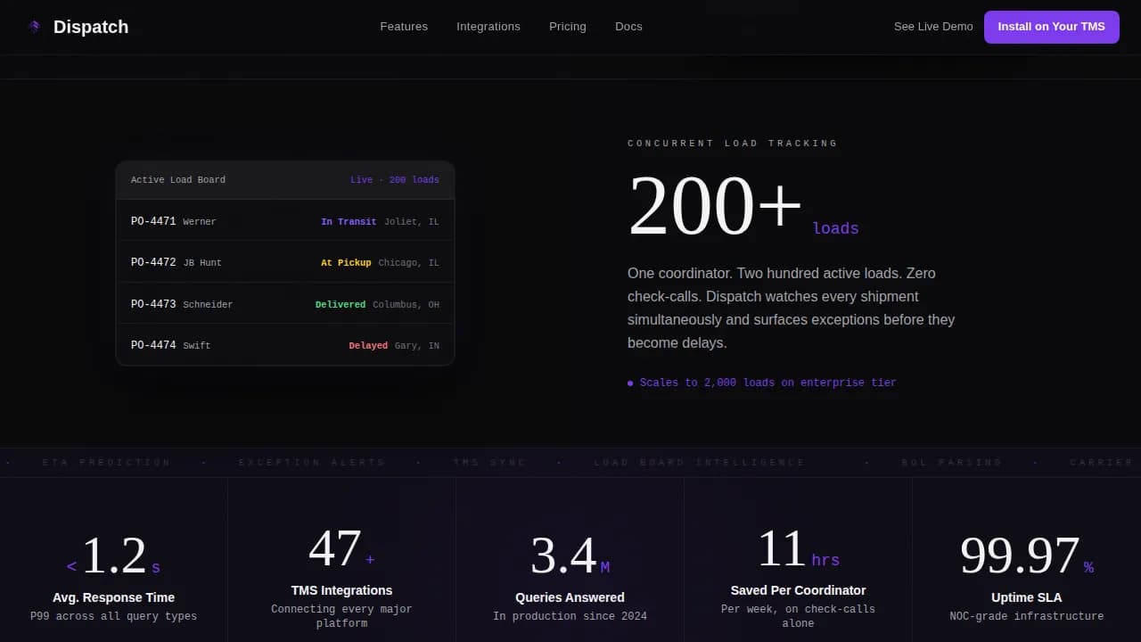Click the 47+ stat number
The height and width of the screenshot is (642, 1141).
click(341, 549)
